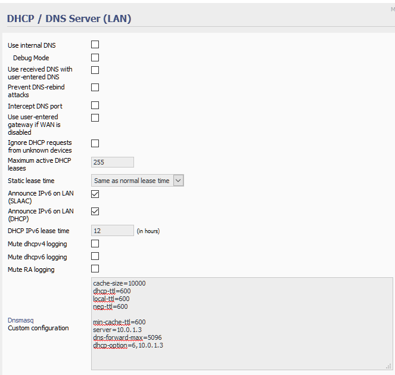
Task: Toggle the Debug Mode checkbox
Action: [x=95, y=58]
